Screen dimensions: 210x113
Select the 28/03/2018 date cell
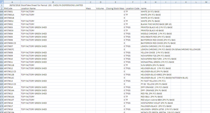[12, 5]
